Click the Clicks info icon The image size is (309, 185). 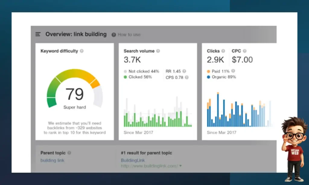(x=223, y=51)
